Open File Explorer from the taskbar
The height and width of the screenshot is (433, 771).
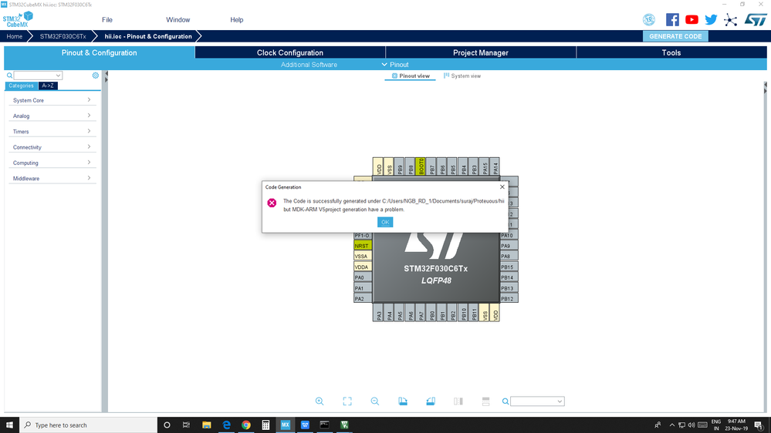(207, 425)
